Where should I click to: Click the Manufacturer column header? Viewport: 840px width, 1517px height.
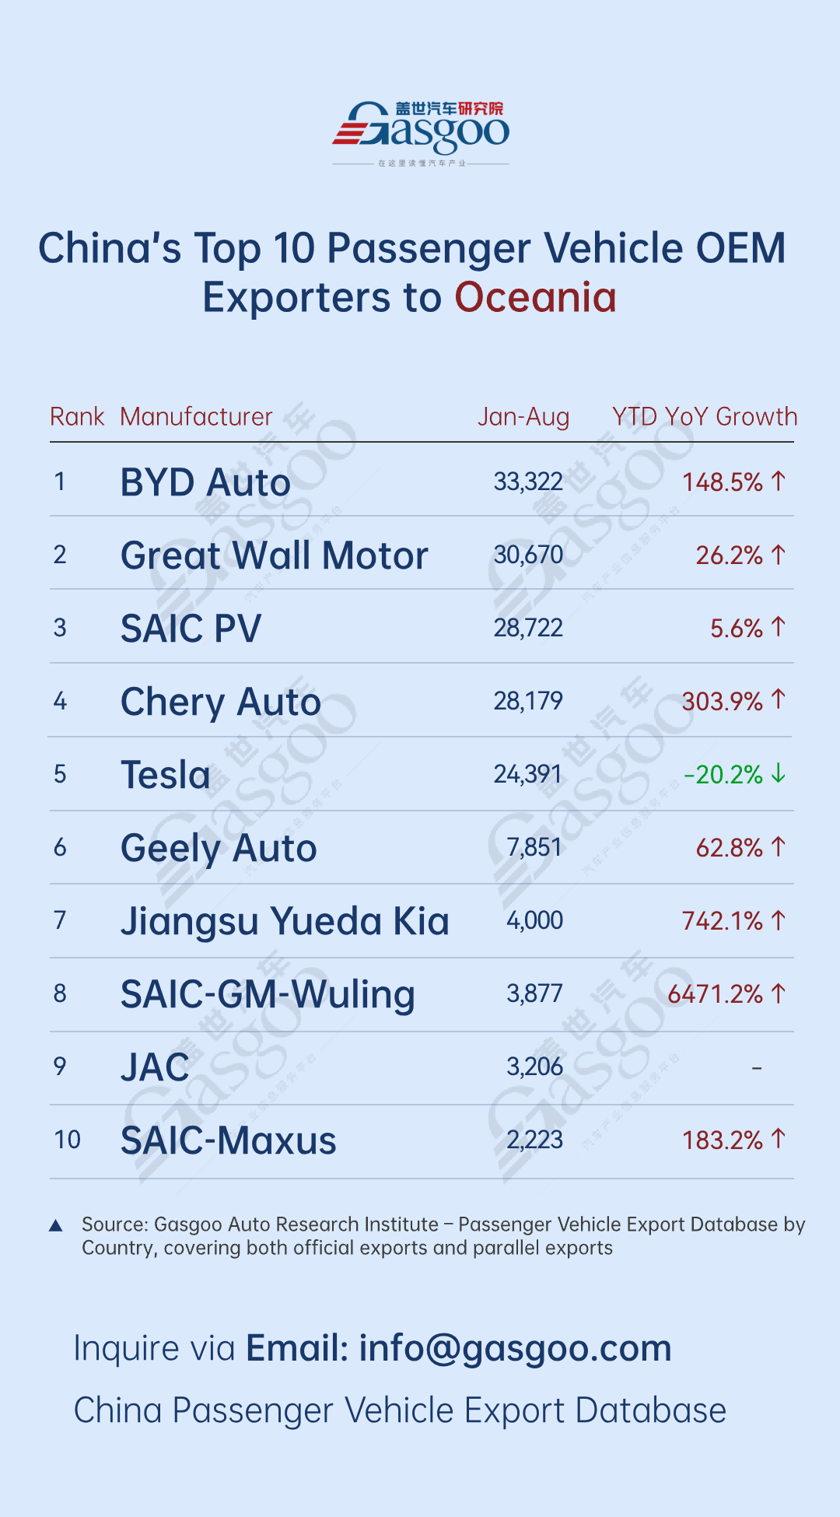click(196, 417)
